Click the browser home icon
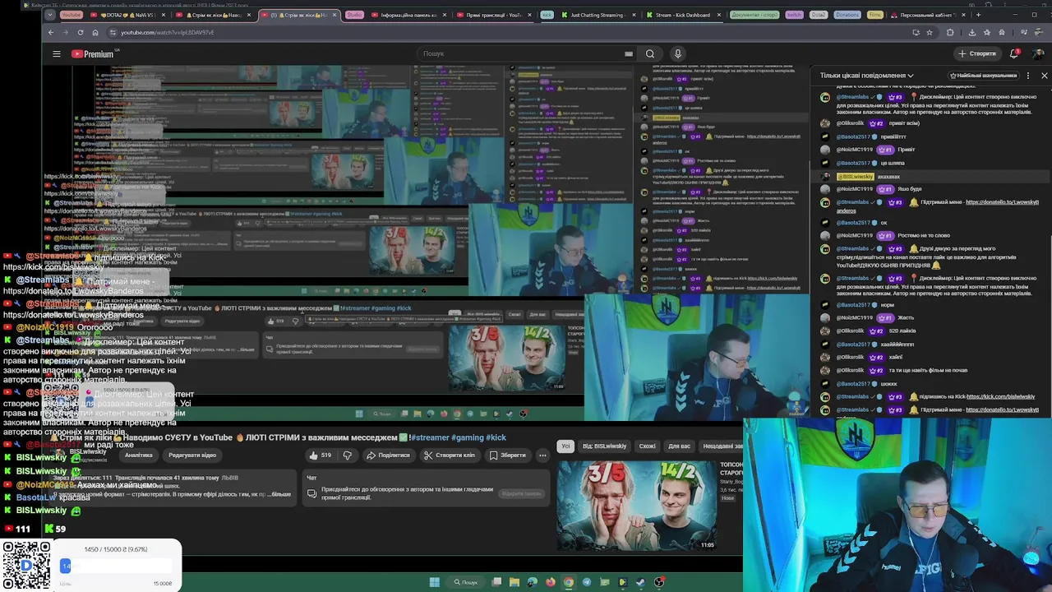 tap(95, 32)
